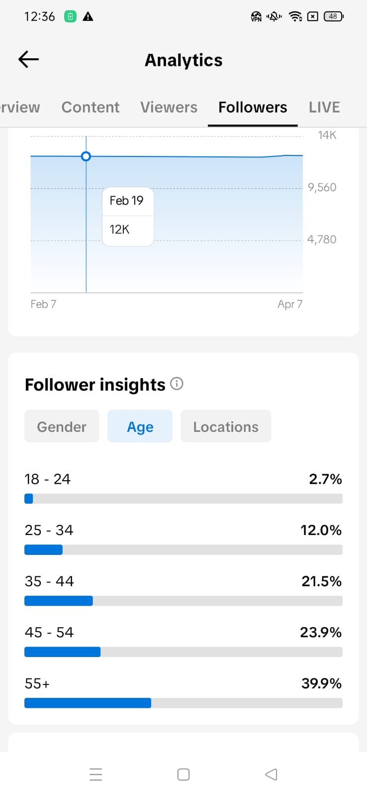The height and width of the screenshot is (797, 367).
Task: Click the Feb 19 chart data point
Action: tap(86, 156)
